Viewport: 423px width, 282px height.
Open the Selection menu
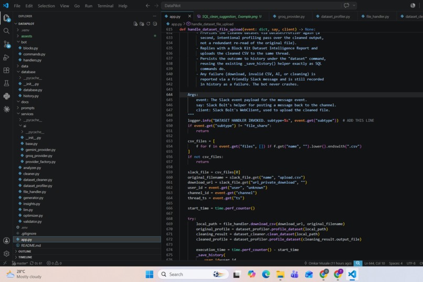[x=46, y=6]
